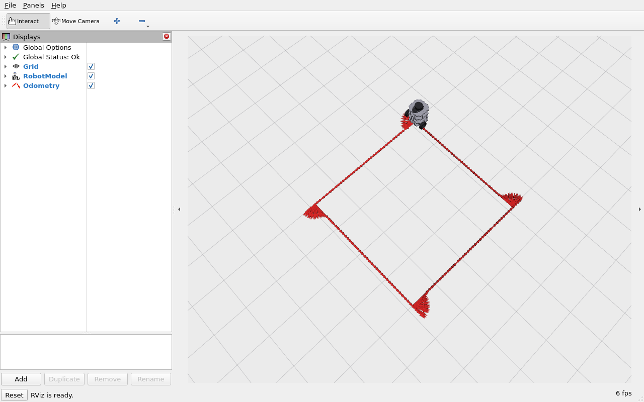Open the File menu
The width and height of the screenshot is (644, 402).
(x=11, y=5)
